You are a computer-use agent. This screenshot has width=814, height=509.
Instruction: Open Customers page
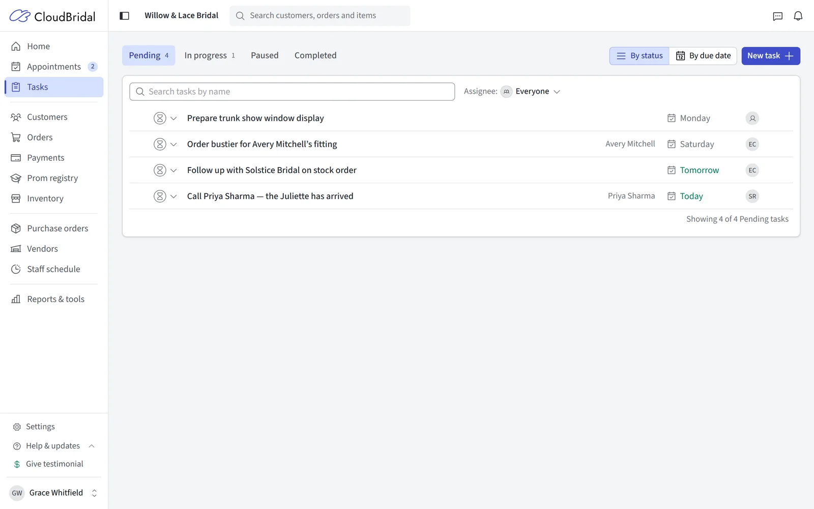click(x=54, y=117)
